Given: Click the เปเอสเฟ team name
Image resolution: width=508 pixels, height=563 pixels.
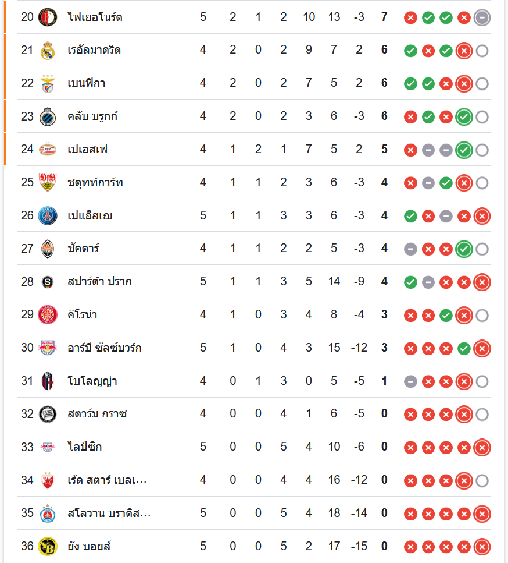Looking at the screenshot, I should point(88,150).
